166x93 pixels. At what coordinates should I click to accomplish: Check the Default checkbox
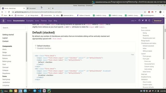pos(36,46)
